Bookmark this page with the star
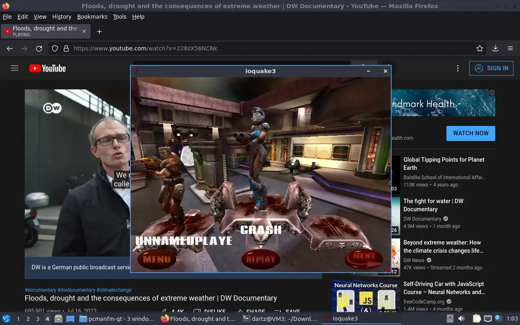This screenshot has width=520, height=325. pyautogui.click(x=480, y=48)
